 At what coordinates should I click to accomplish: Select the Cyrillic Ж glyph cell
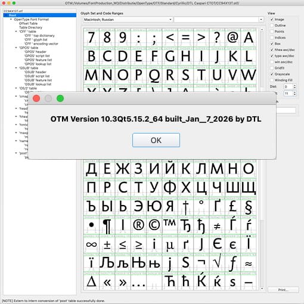click(123, 169)
